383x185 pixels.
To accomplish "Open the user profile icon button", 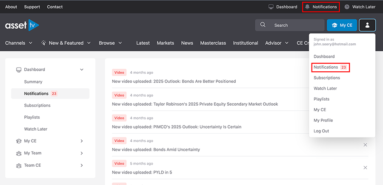I will (367, 25).
